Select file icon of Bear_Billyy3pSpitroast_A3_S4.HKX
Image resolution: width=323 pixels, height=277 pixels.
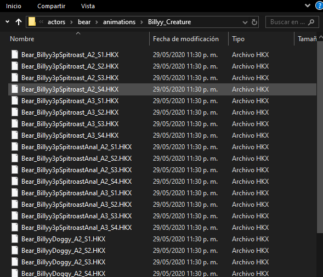click(x=15, y=135)
